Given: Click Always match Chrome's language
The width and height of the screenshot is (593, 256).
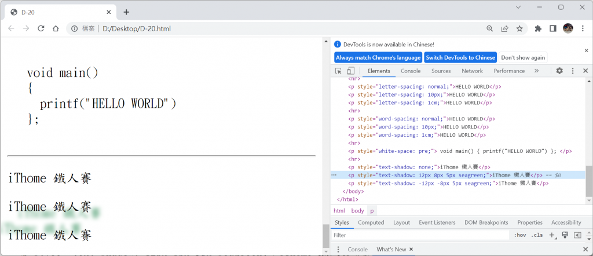Looking at the screenshot, I should [378, 57].
